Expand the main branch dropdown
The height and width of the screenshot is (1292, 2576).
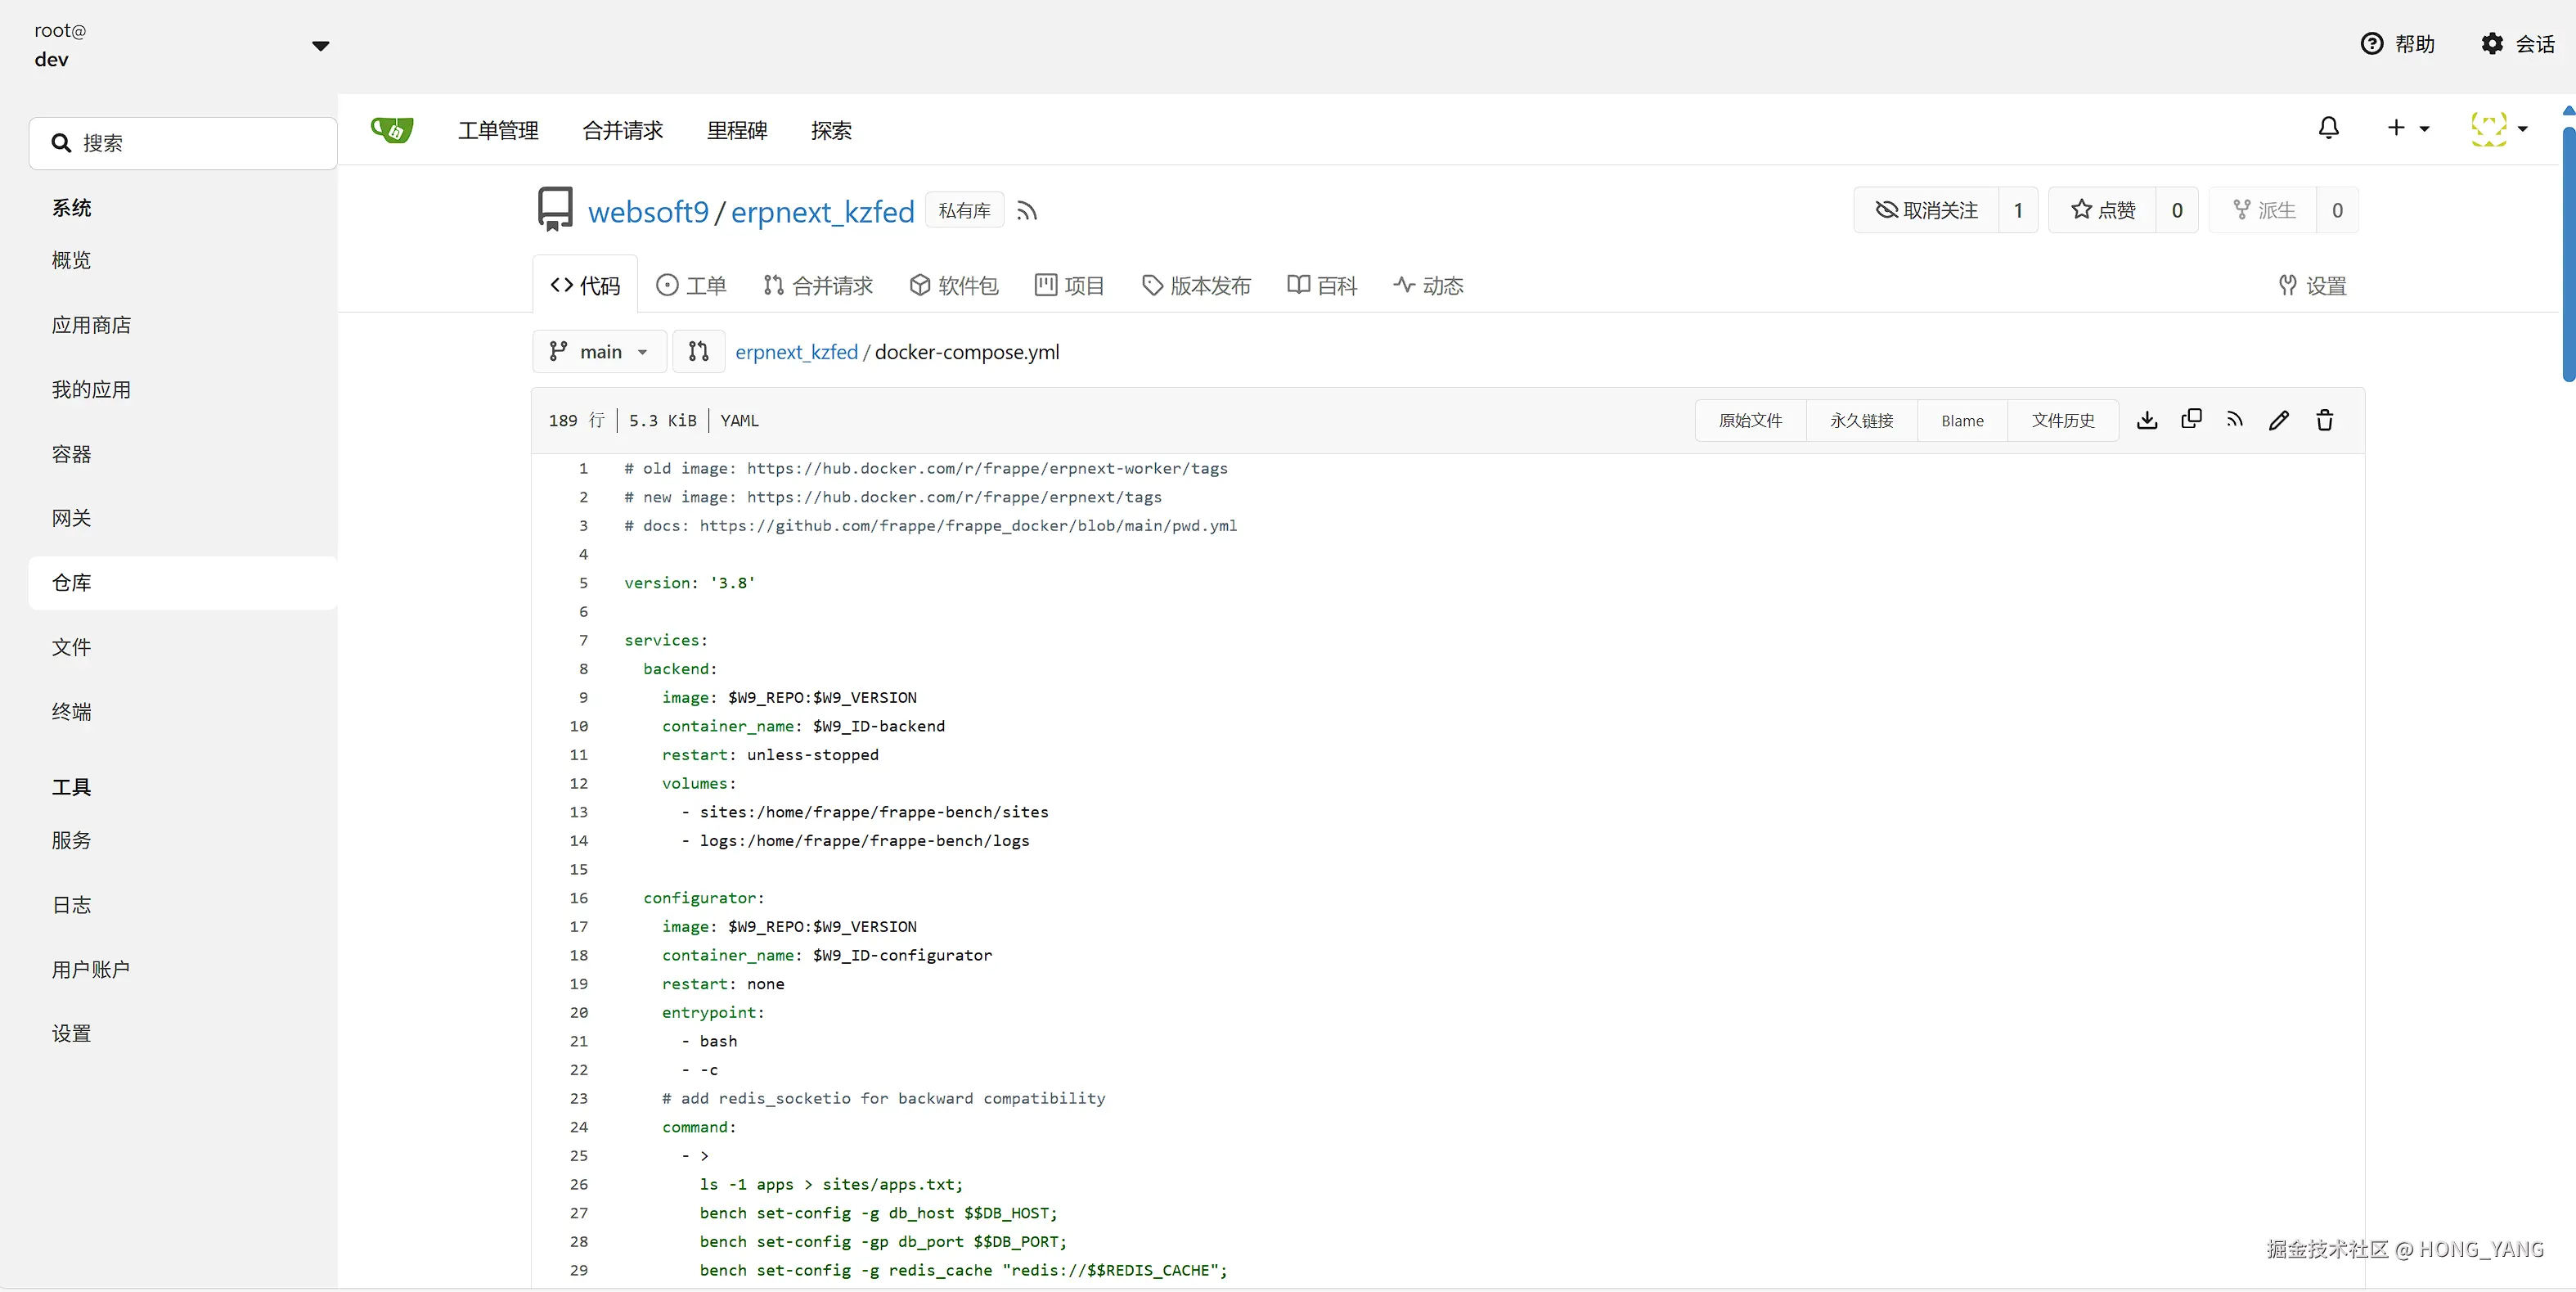coord(599,351)
